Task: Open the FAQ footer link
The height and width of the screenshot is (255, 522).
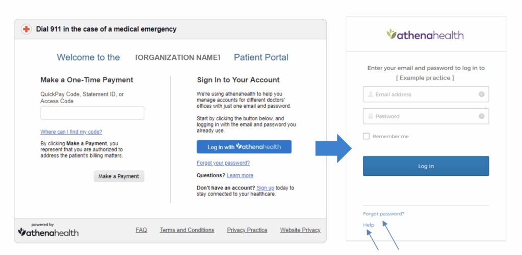Action: 141,230
